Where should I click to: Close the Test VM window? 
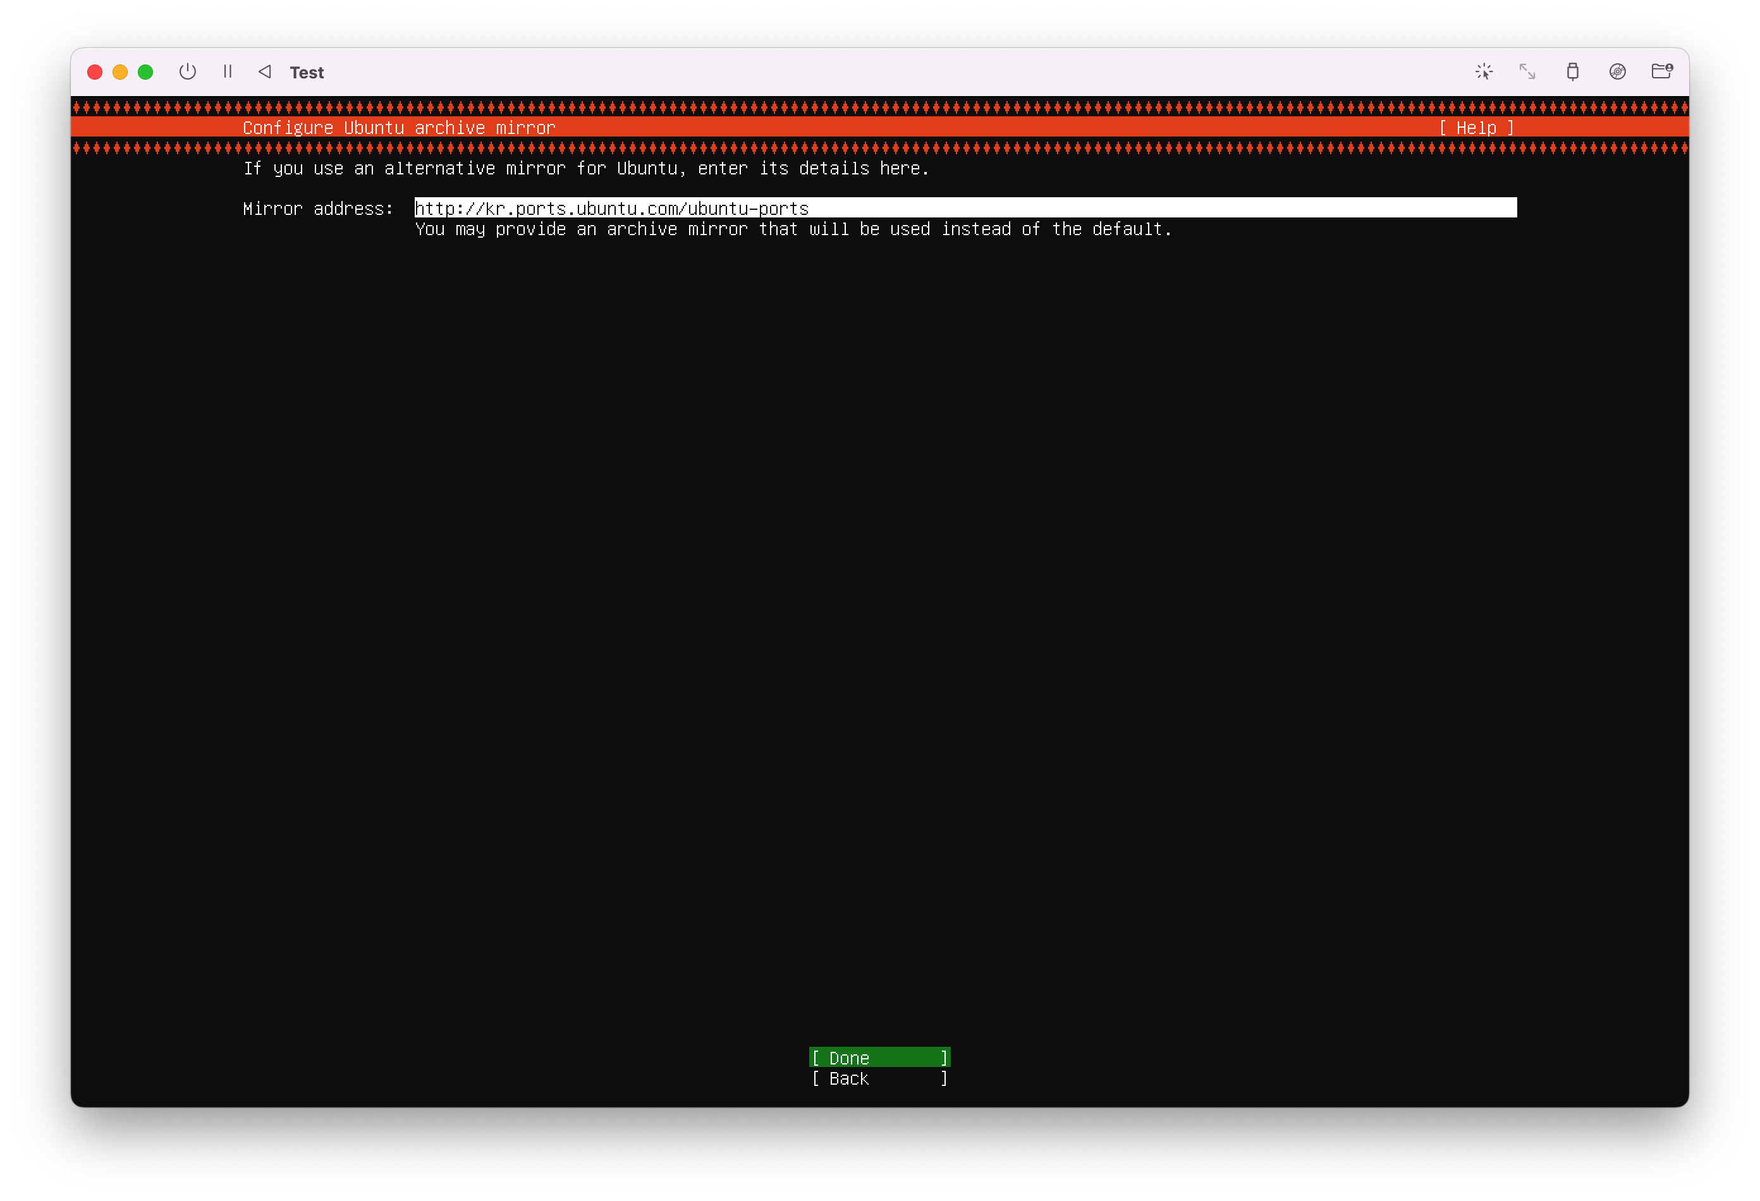(95, 72)
